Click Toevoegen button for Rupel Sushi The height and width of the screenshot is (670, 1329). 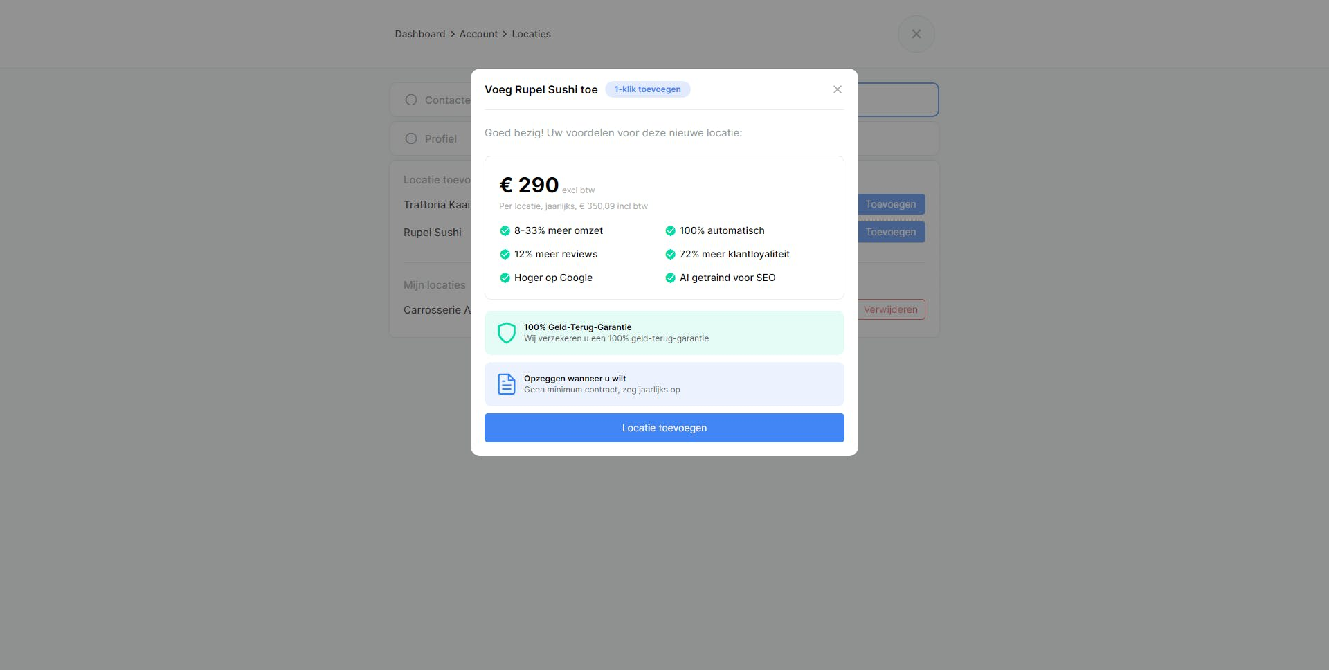point(891,232)
